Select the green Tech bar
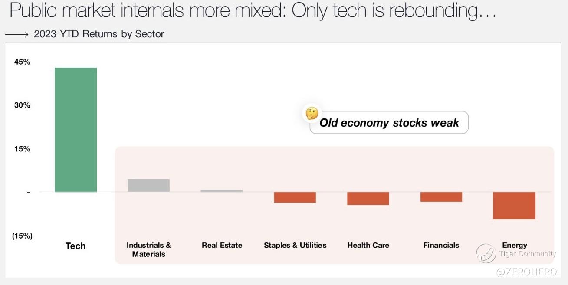This screenshot has height=285, width=568. 76,130
